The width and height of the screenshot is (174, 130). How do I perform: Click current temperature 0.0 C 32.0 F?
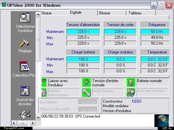click(x=155, y=59)
